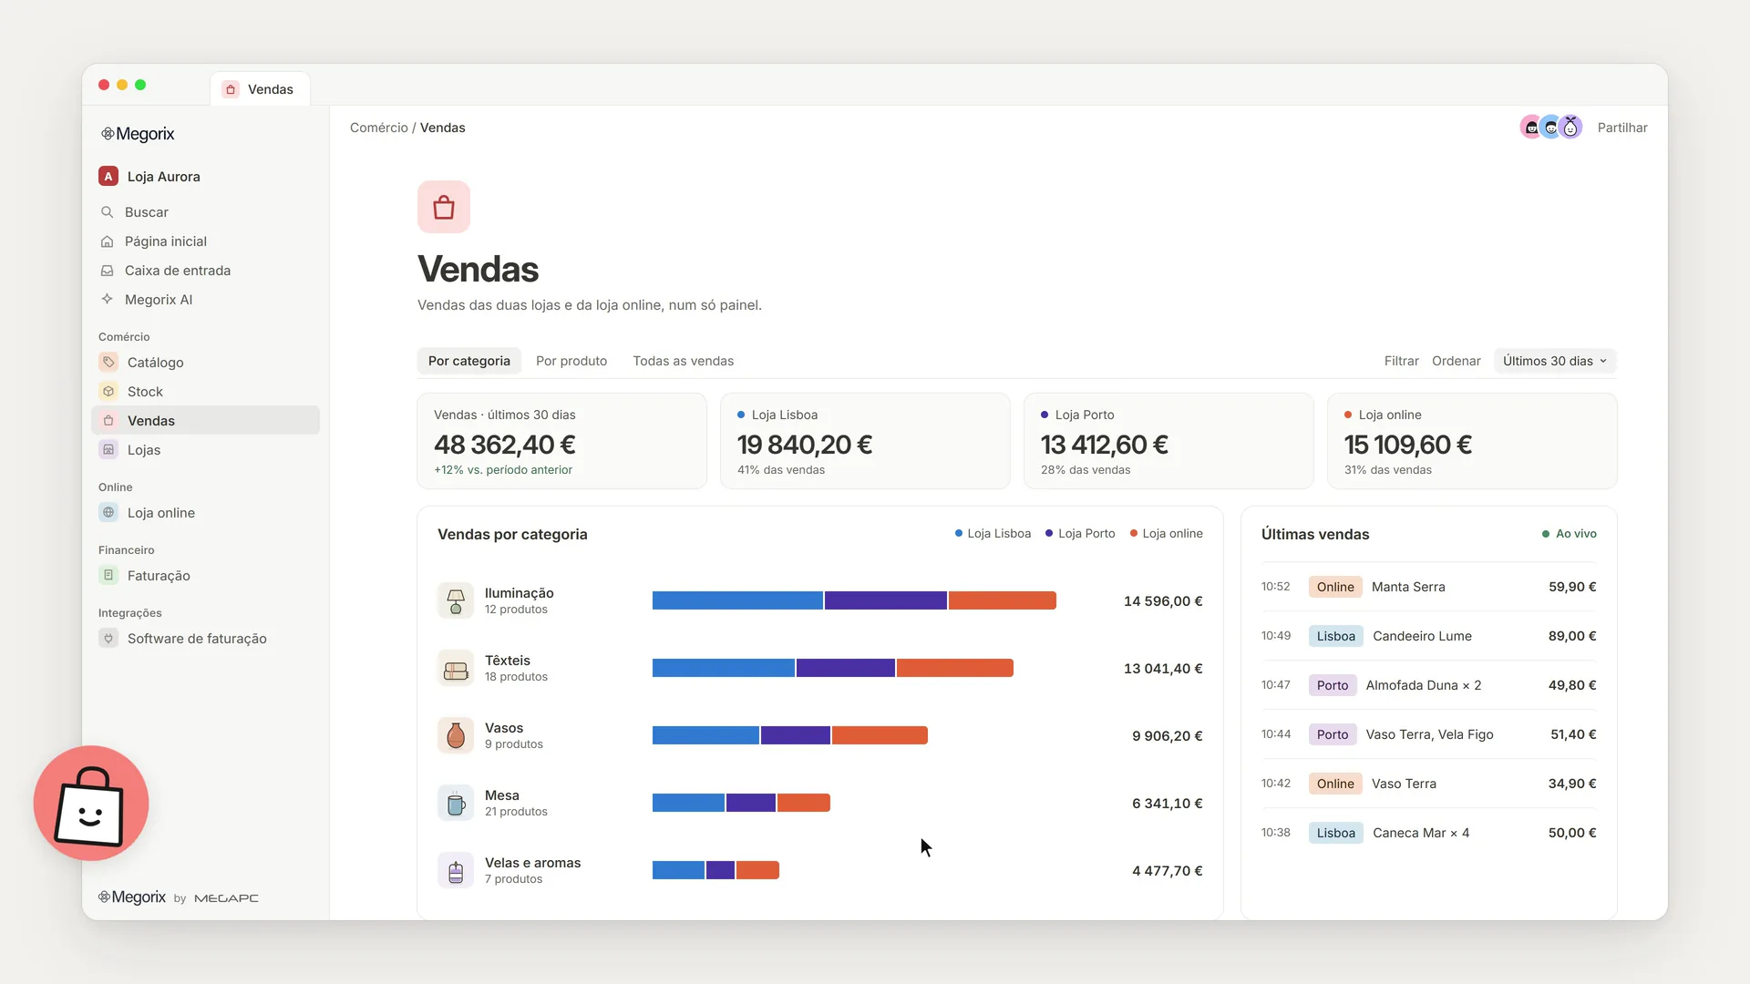Click the Lisboa tag on the Candeeiro Lume sale
The height and width of the screenshot is (984, 1750).
tap(1335, 636)
